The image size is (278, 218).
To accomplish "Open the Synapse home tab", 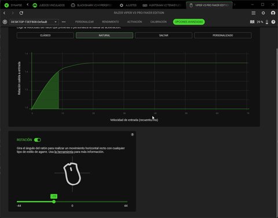I will pos(13,5).
